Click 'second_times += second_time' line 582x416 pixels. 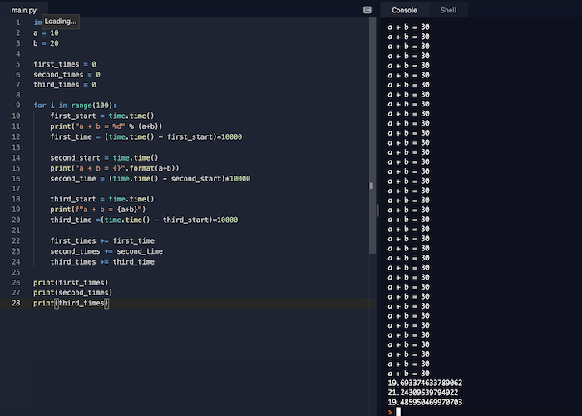tap(106, 251)
